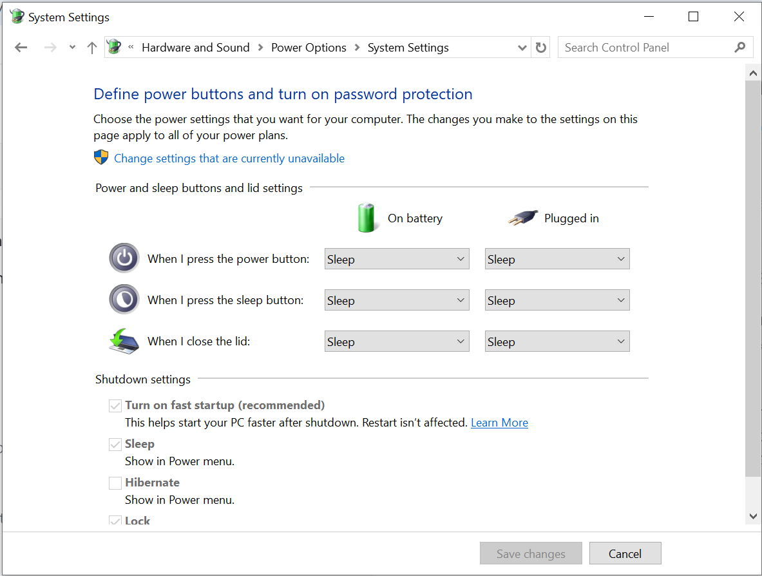The image size is (762, 576).
Task: Maximize the System Settings window
Action: [694, 17]
